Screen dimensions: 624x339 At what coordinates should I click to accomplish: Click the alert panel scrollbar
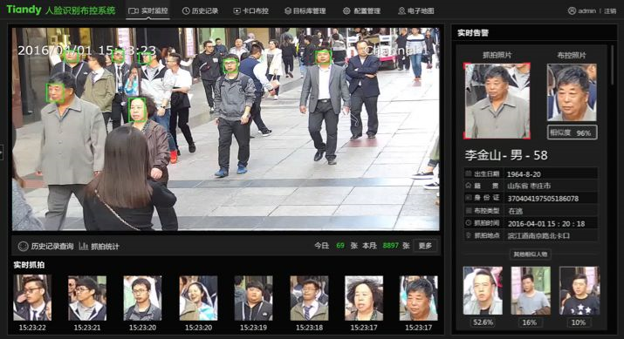(614, 65)
